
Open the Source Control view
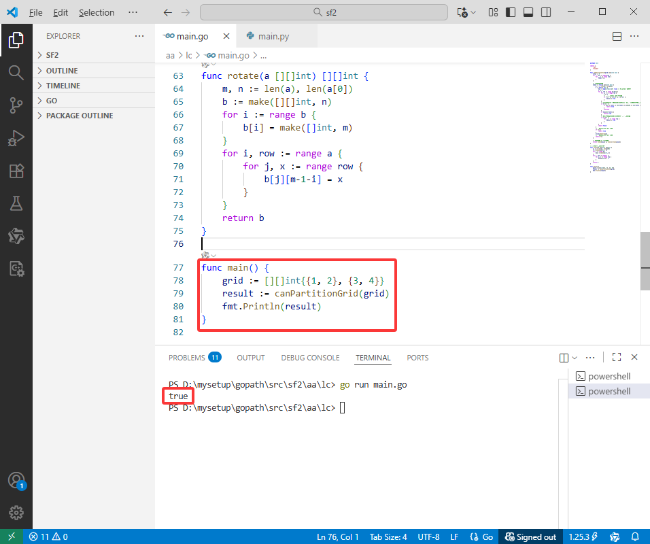[x=16, y=105]
